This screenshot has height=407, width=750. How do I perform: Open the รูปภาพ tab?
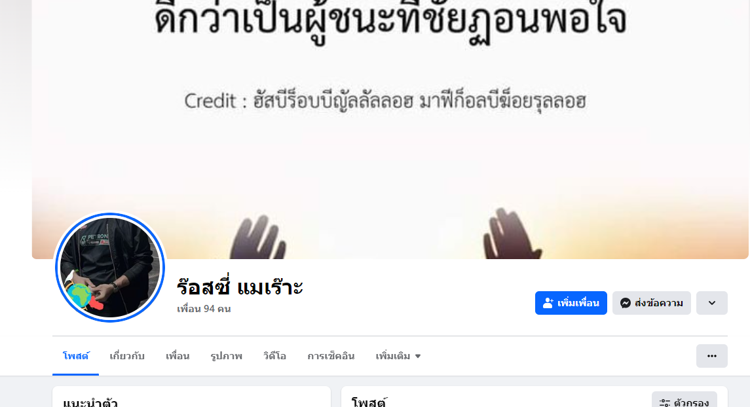[226, 356]
